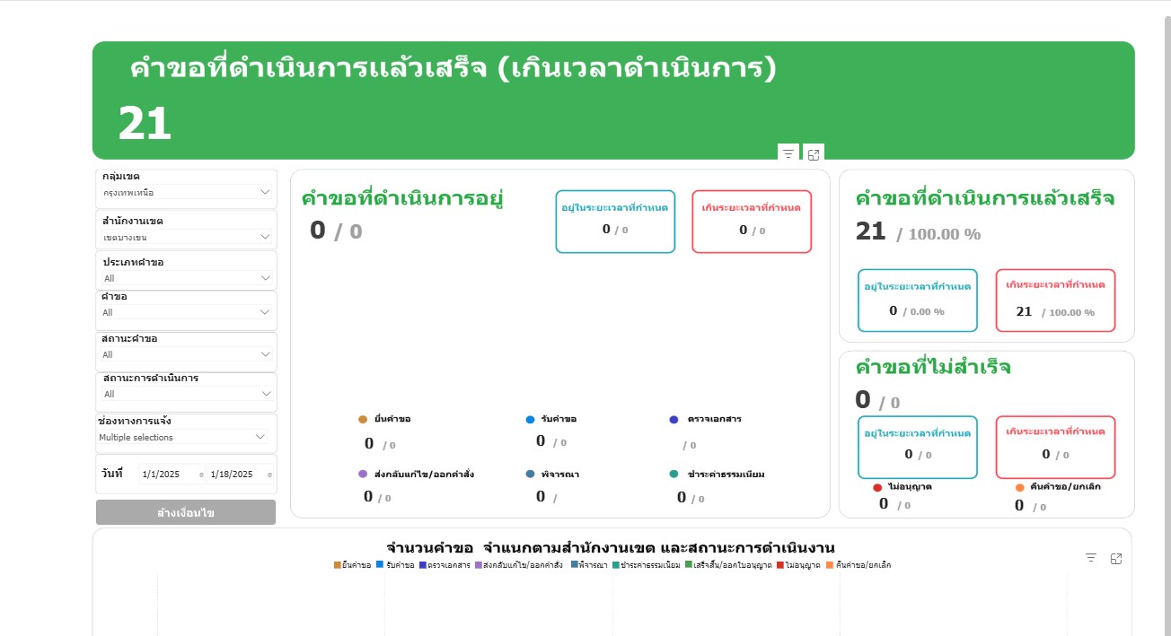Open the สถานะการดำเนินการ dropdown
The height and width of the screenshot is (636, 1171).
click(186, 394)
